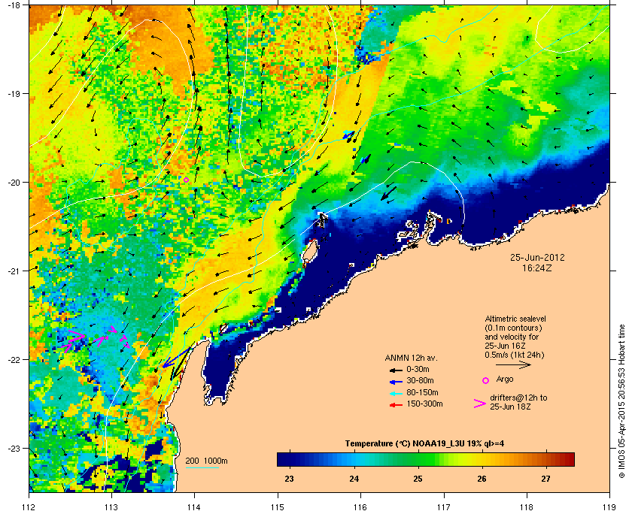Click the latitude axis label -21
The height and width of the screenshot is (511, 632).
(13, 271)
